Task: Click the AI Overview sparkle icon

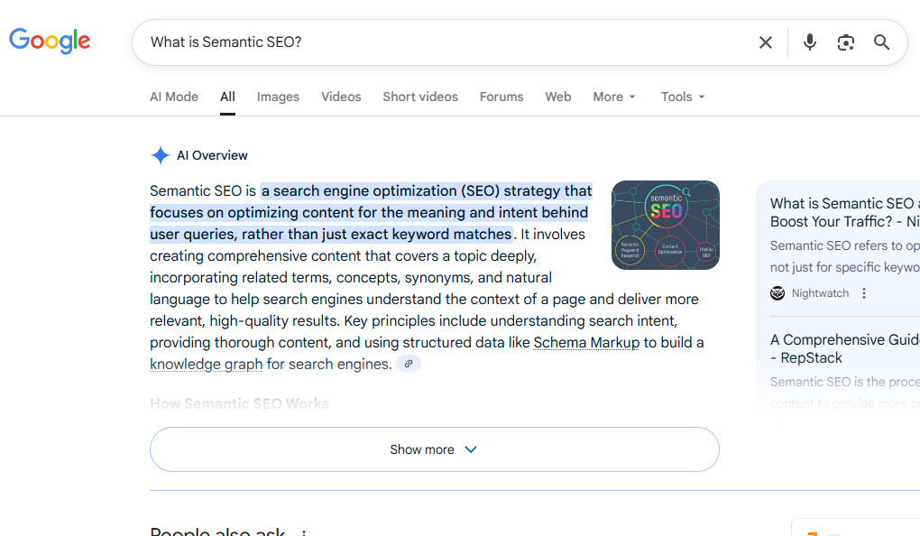Action: (x=160, y=154)
